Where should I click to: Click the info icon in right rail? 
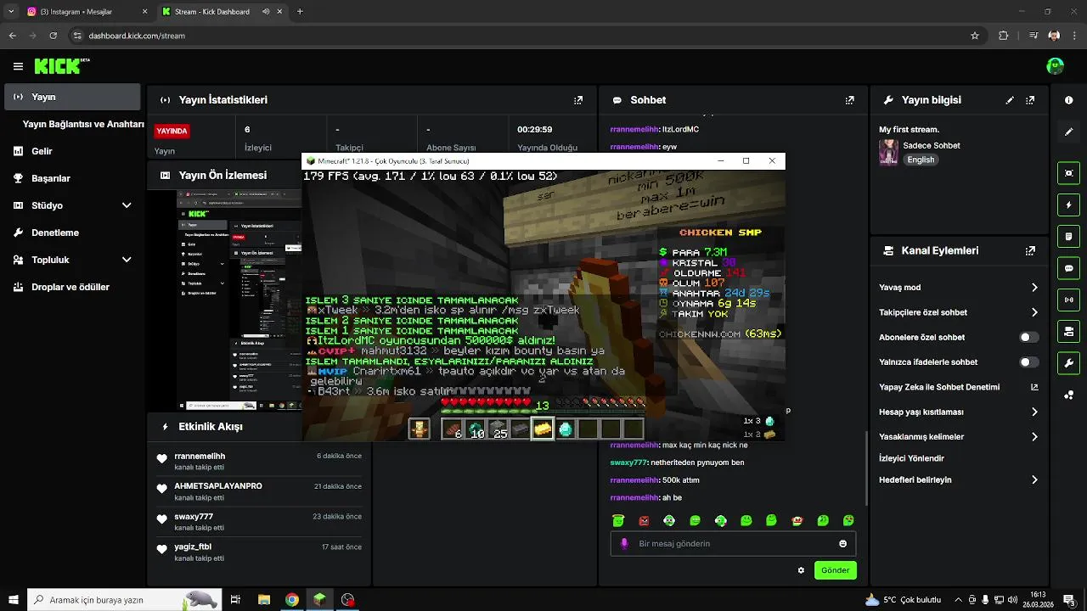tap(1068, 100)
